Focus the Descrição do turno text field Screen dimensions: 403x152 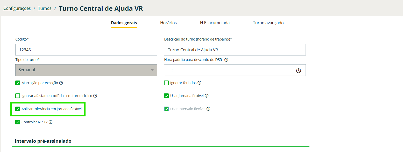coord(235,50)
